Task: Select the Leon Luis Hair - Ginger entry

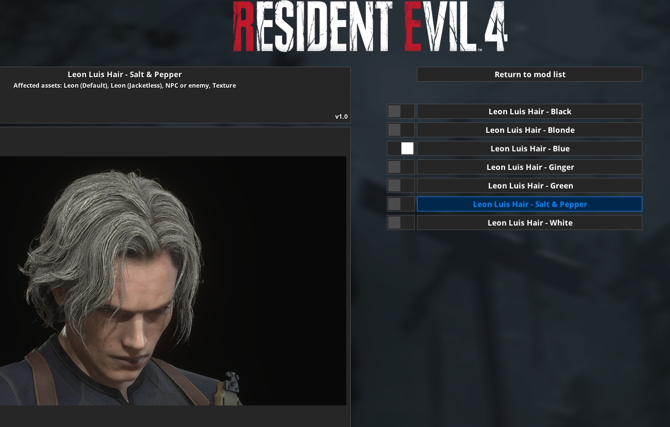Action: point(530,167)
